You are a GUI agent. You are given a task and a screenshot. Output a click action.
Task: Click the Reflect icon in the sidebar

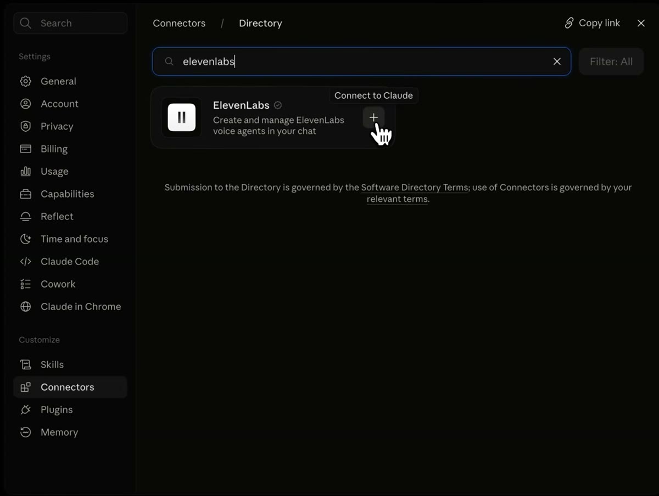(x=25, y=216)
